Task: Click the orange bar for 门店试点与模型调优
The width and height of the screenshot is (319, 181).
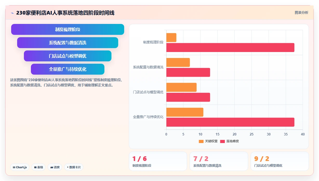Action: click(x=182, y=87)
